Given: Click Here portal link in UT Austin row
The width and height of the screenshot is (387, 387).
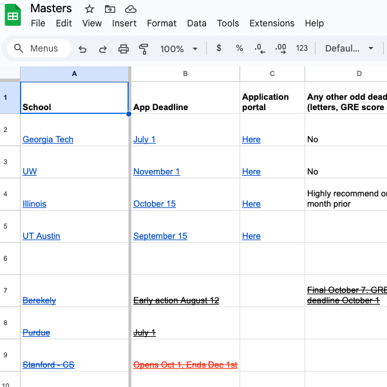Looking at the screenshot, I should [x=251, y=236].
